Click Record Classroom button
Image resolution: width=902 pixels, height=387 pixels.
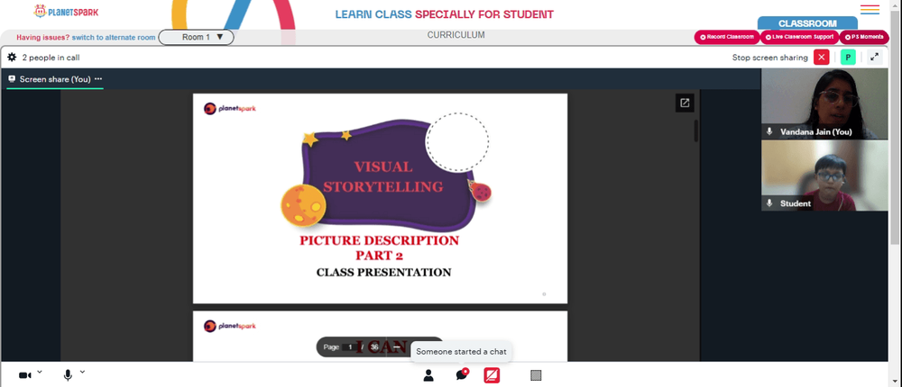click(727, 37)
